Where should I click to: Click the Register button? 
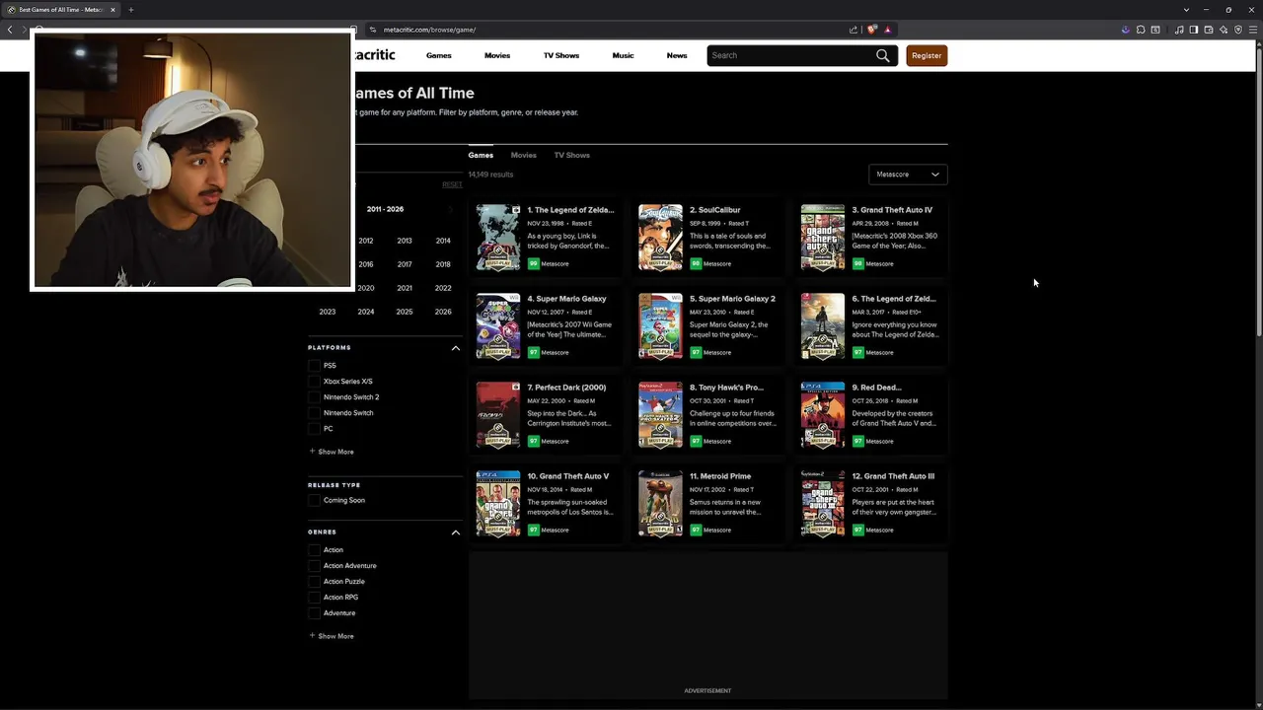(x=927, y=56)
